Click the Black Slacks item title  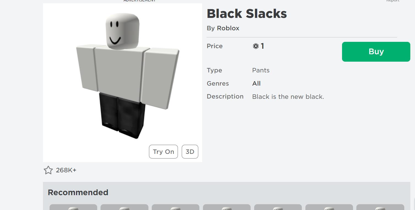tap(247, 14)
